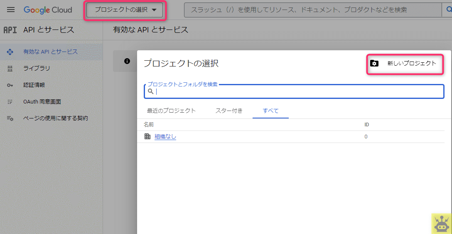
Task: Select 有効な API とサービス in the sidebar
Action: click(52, 52)
